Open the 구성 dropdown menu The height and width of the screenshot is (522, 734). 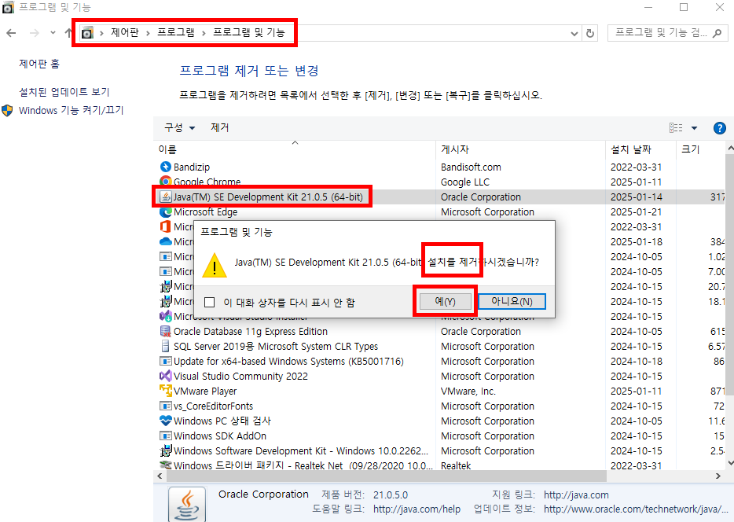tap(179, 127)
